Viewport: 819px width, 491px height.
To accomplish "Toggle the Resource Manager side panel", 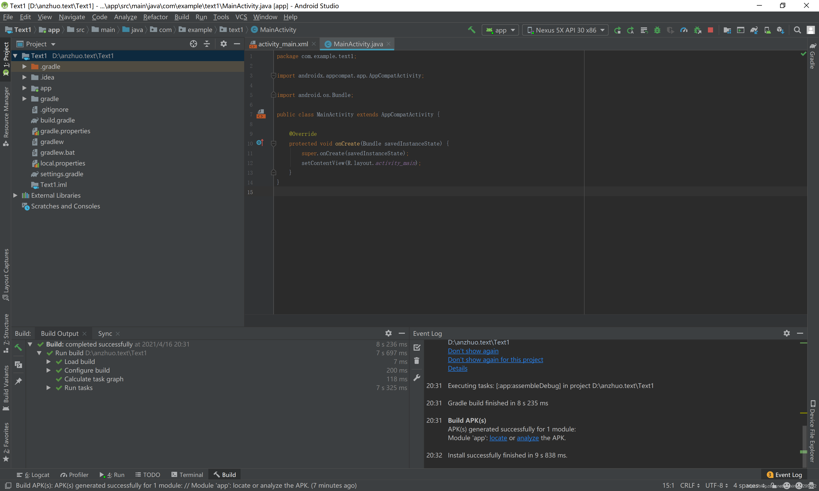I will tap(6, 116).
